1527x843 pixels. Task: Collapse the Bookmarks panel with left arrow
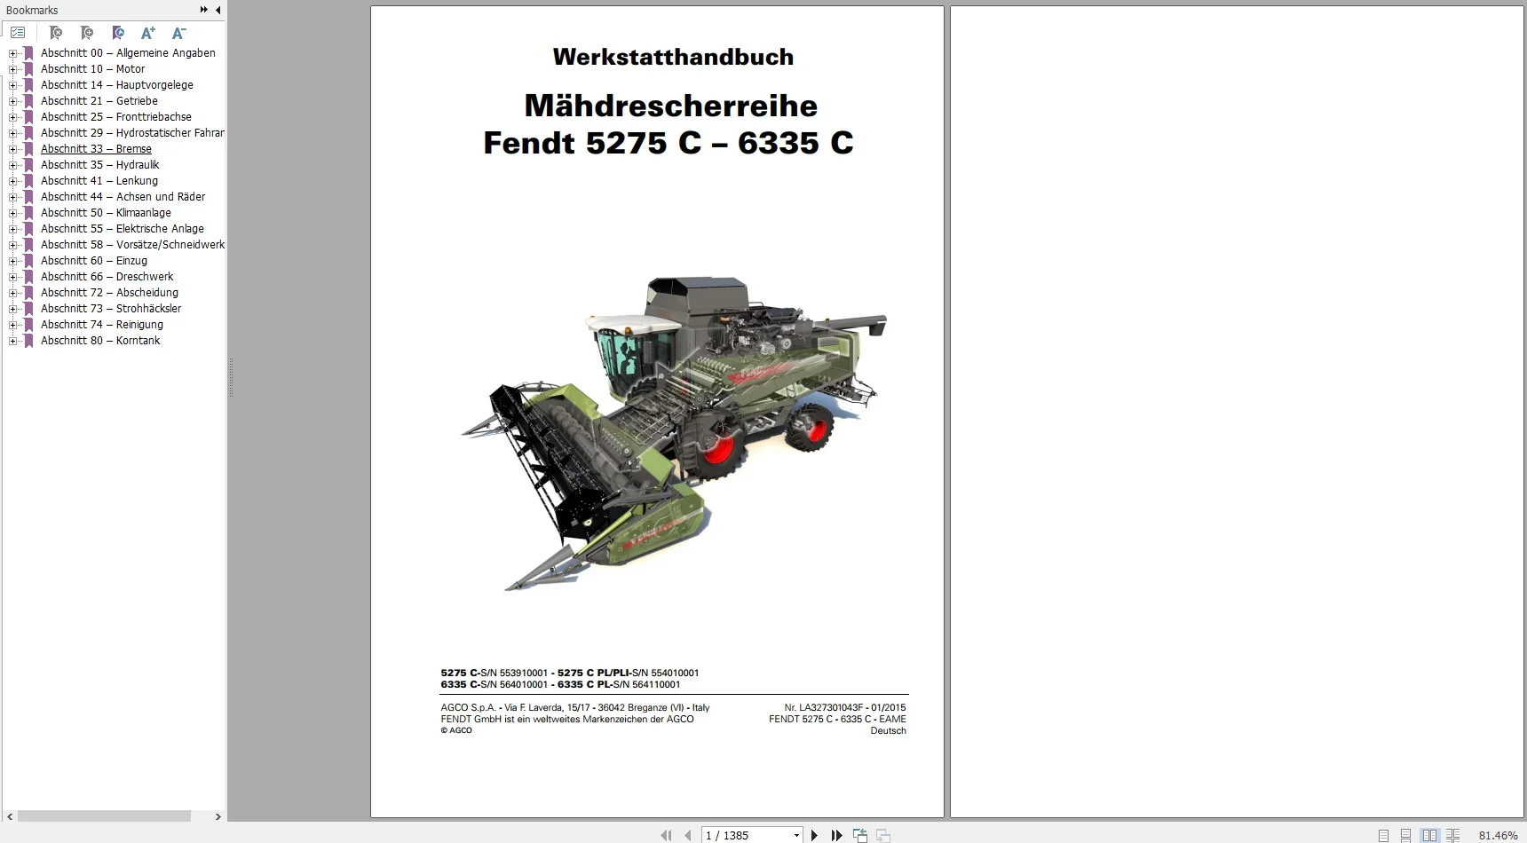pyautogui.click(x=218, y=10)
